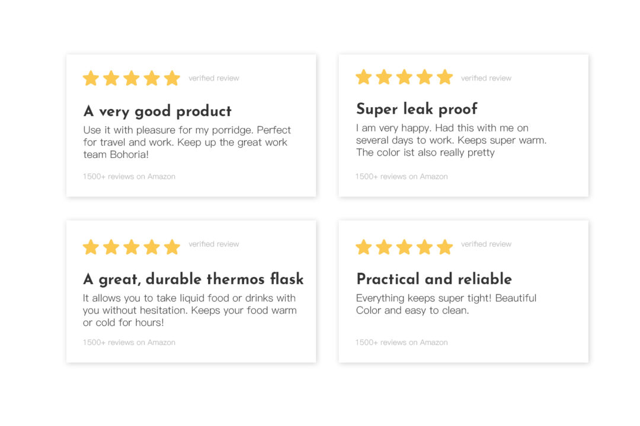Image resolution: width=640 pixels, height=426 pixels.
Task: Click 'verified review' label above 'A very good product'
Action: tap(214, 78)
